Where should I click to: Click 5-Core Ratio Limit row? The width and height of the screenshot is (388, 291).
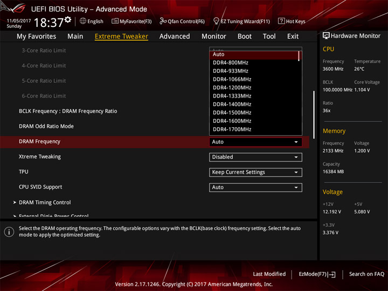click(x=44, y=81)
